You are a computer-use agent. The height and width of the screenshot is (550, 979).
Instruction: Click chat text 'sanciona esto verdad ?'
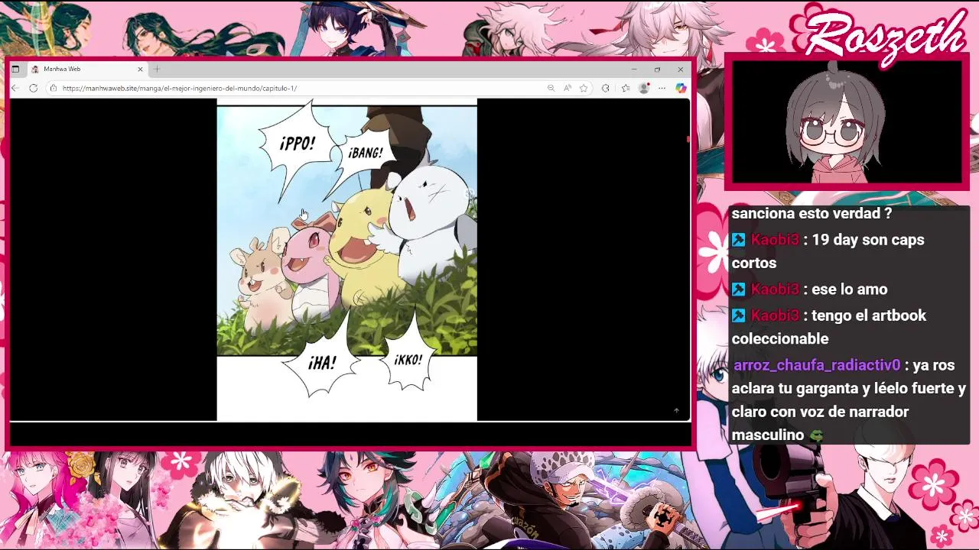[x=811, y=214]
